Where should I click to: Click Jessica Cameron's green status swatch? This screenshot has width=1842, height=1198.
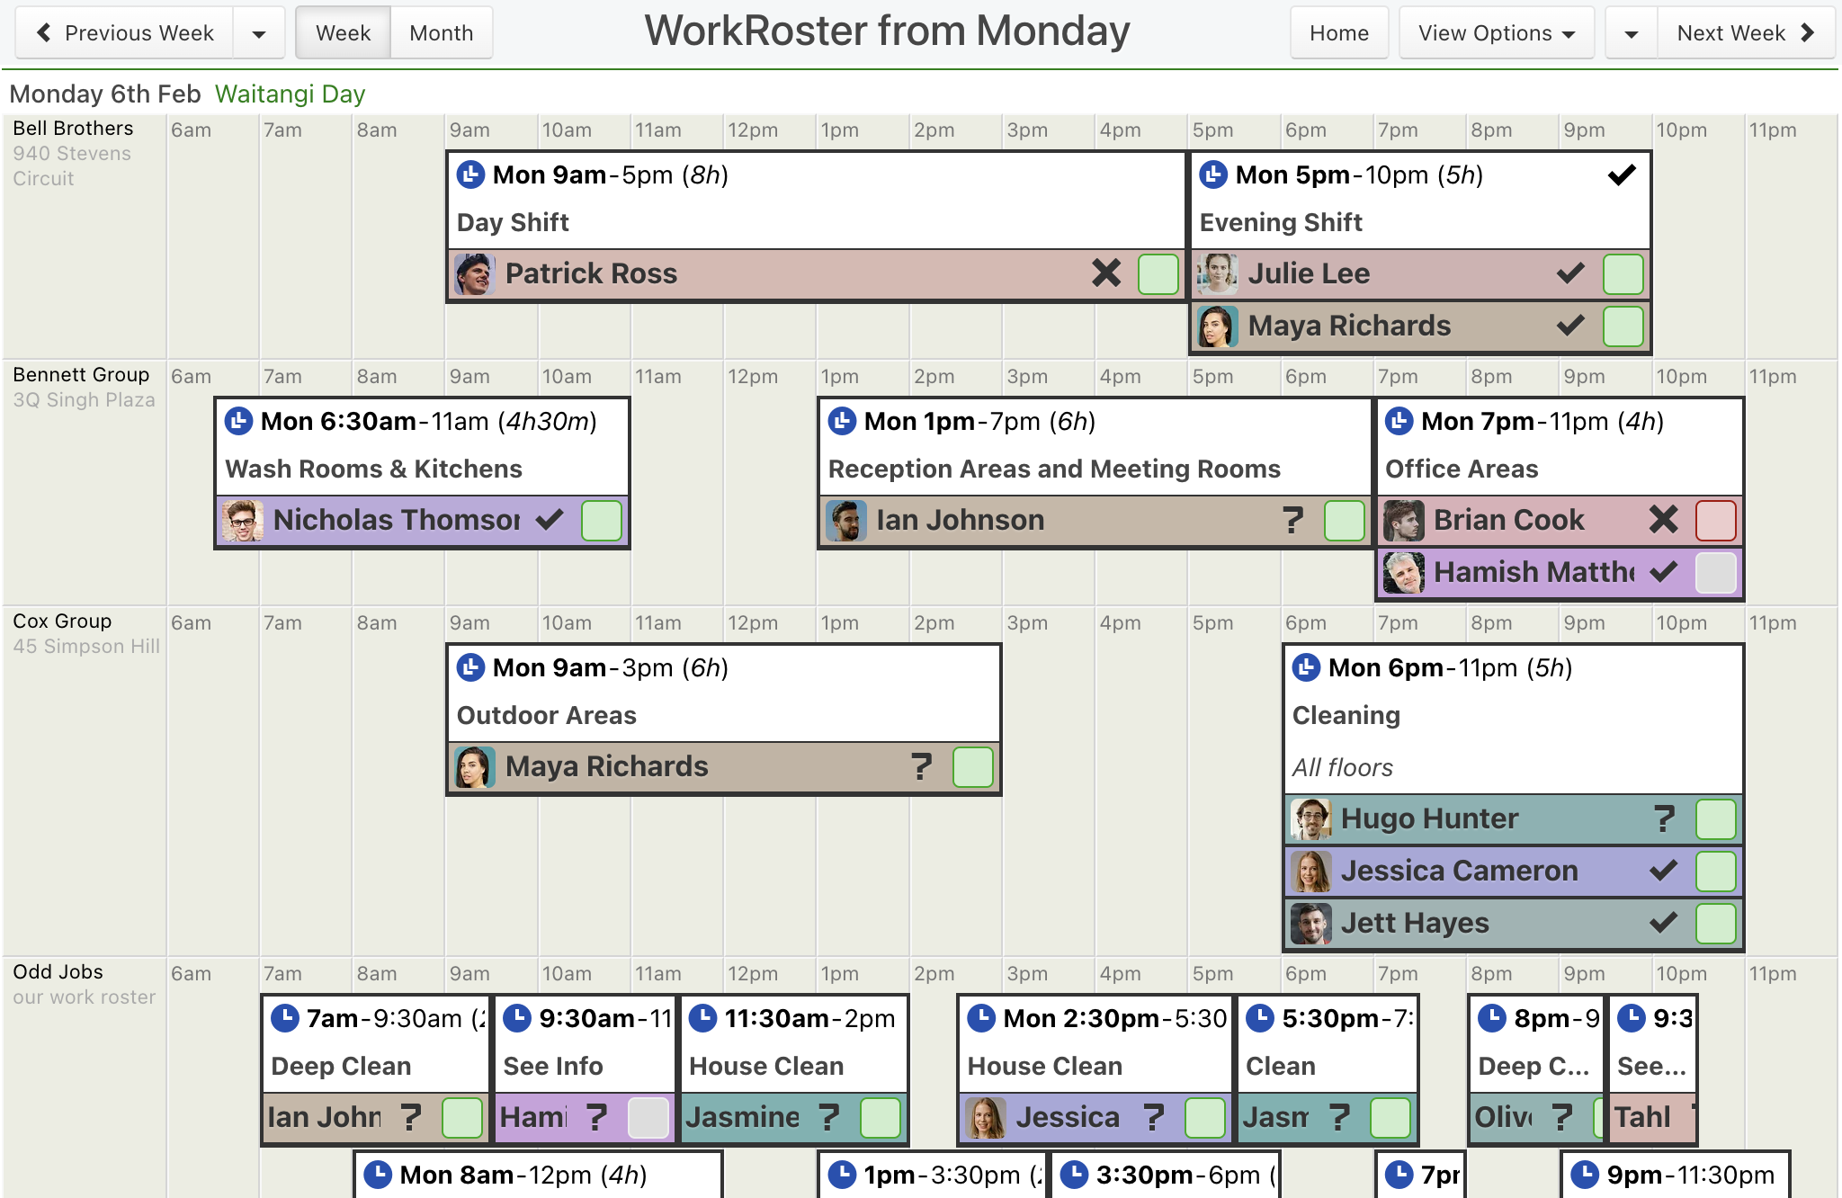(1715, 872)
